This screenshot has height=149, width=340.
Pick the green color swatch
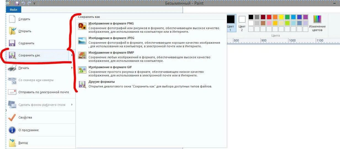287,17
